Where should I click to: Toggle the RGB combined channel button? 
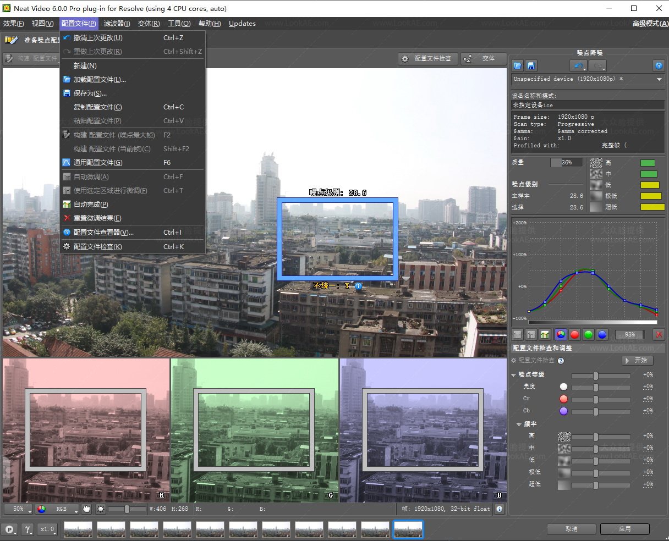561,334
